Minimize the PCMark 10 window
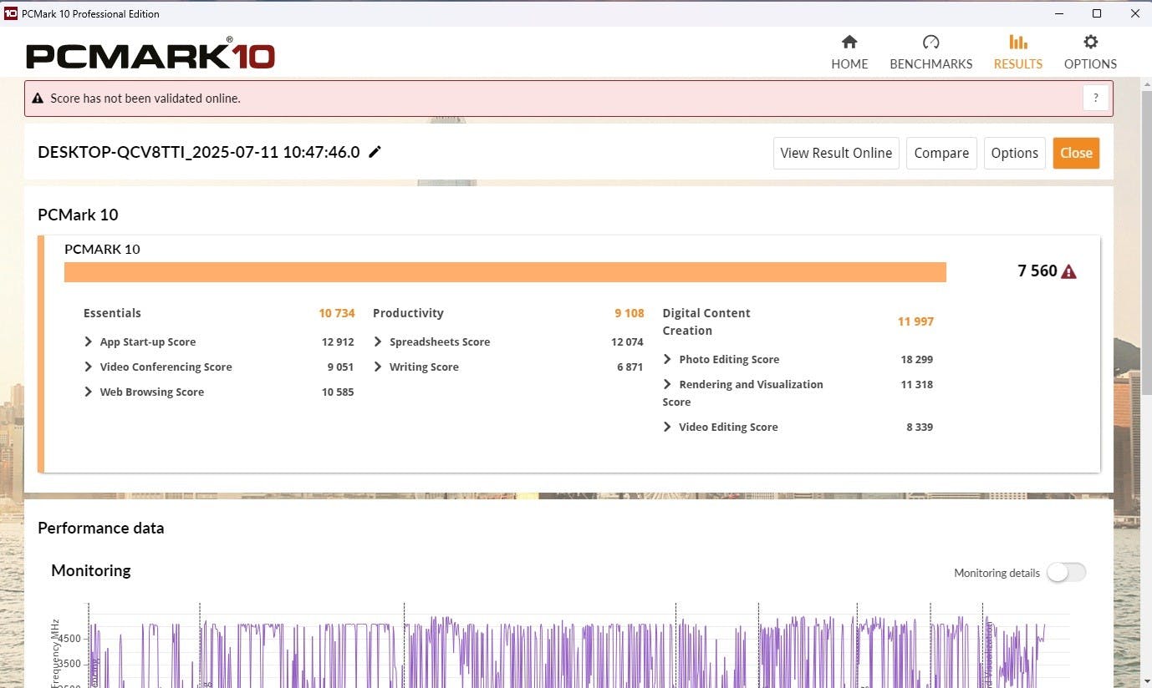This screenshot has width=1152, height=688. [x=1059, y=13]
